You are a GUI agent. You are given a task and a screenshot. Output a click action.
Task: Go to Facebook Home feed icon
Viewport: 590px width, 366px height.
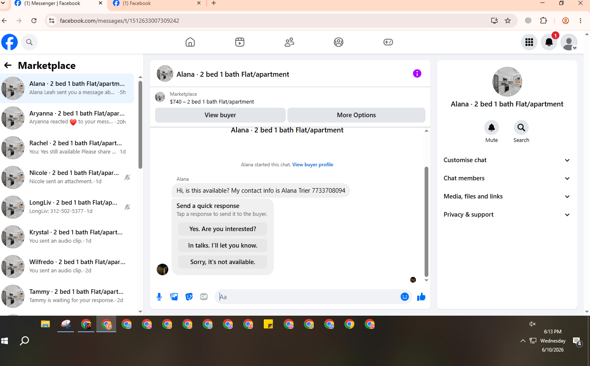tap(190, 42)
